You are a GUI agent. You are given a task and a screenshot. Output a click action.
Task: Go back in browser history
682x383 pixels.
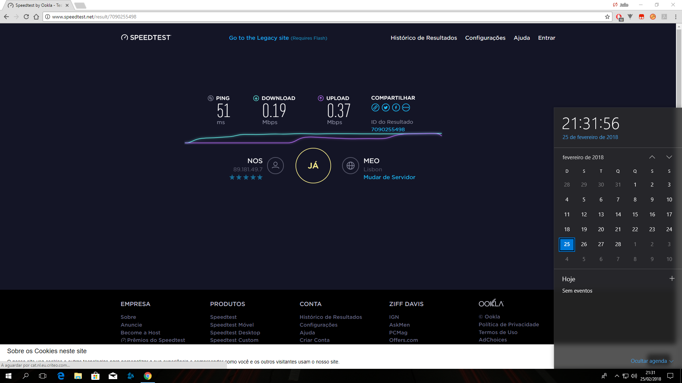click(x=6, y=17)
